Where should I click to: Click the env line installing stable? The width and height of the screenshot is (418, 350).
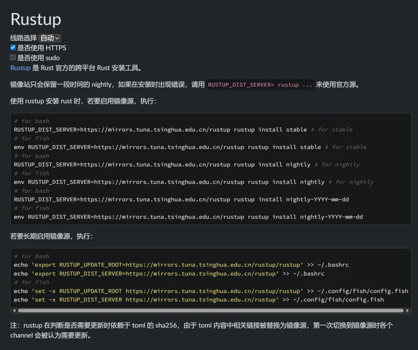(190, 147)
